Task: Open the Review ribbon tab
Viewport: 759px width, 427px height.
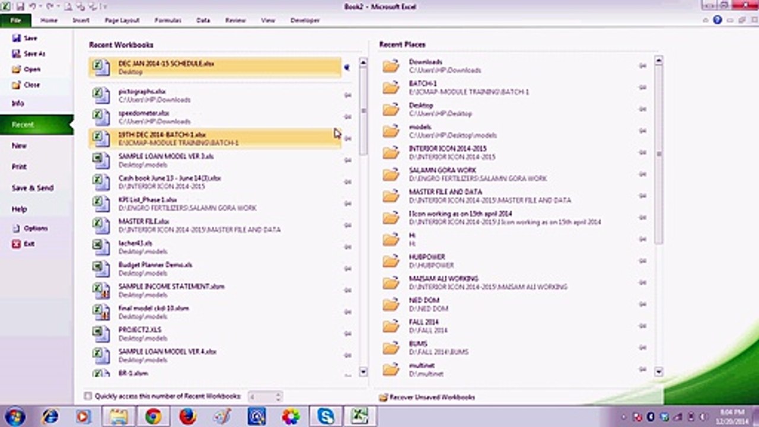Action: [235, 20]
